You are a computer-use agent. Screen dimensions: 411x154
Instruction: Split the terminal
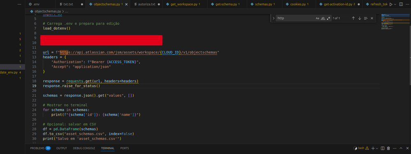click(x=383, y=148)
